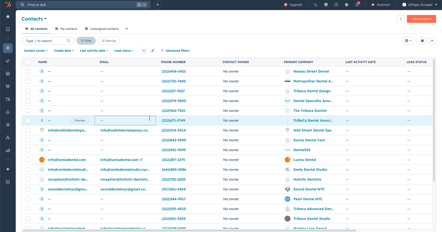Open the calling phone icon
The image size is (442, 232).
316,5
